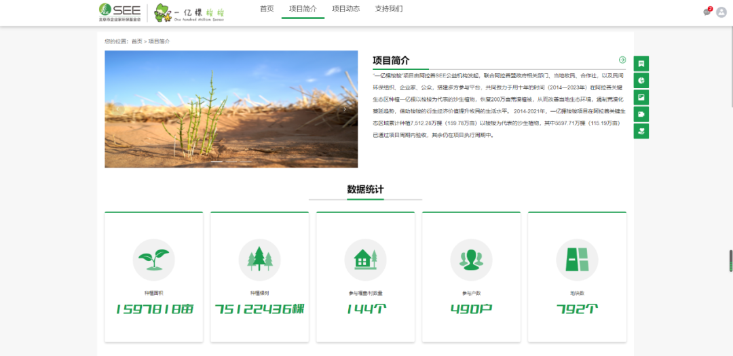Click the desert plant banner image
Screen dimensions: 733x356
click(x=231, y=109)
